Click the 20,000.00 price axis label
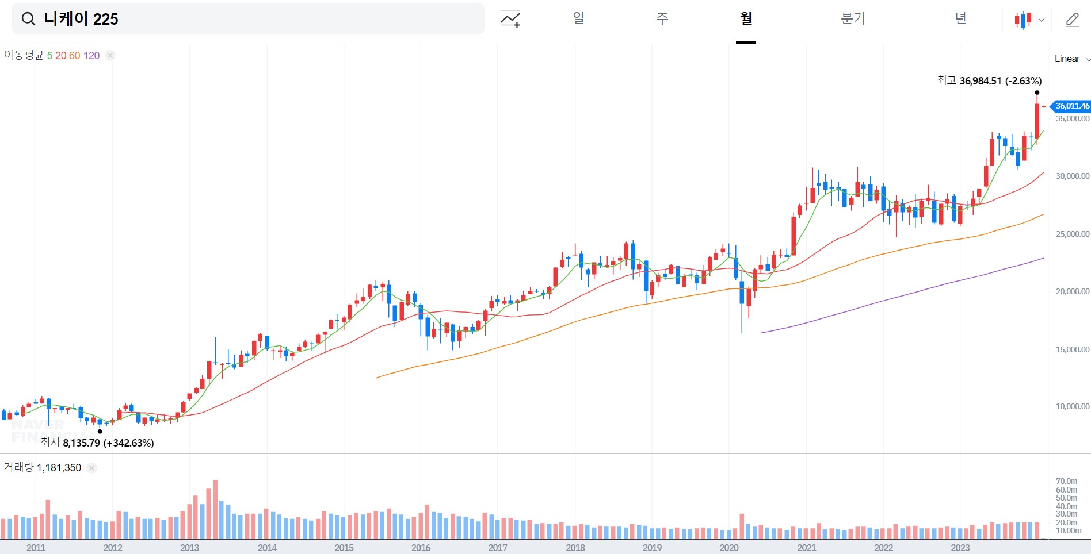The image size is (1091, 554). click(x=1072, y=291)
